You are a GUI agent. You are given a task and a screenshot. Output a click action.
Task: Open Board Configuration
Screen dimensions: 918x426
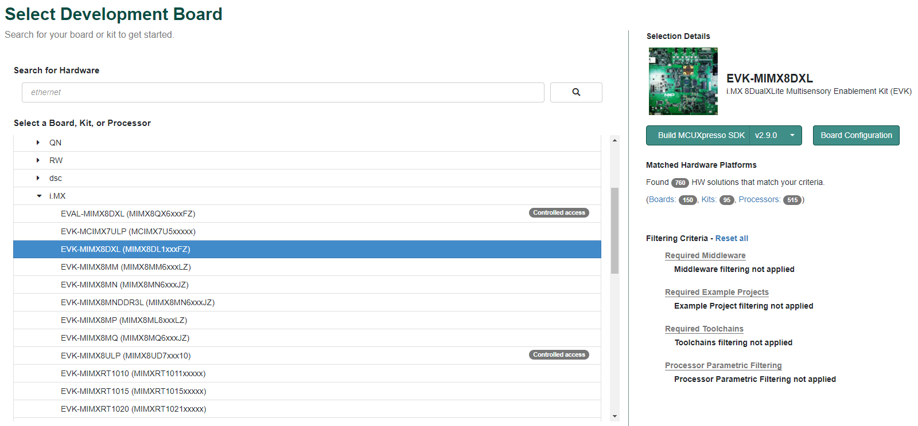pyautogui.click(x=855, y=136)
